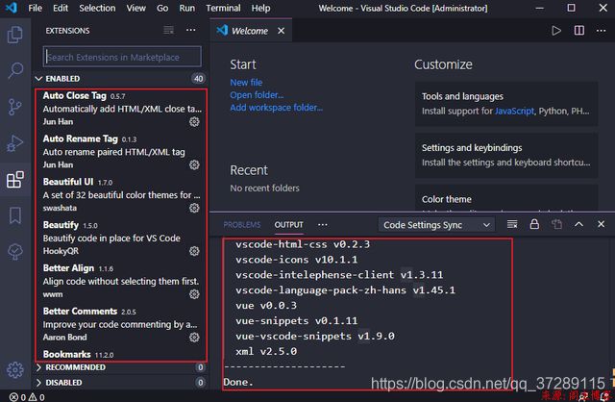Open editor more actions menu

point(601,31)
